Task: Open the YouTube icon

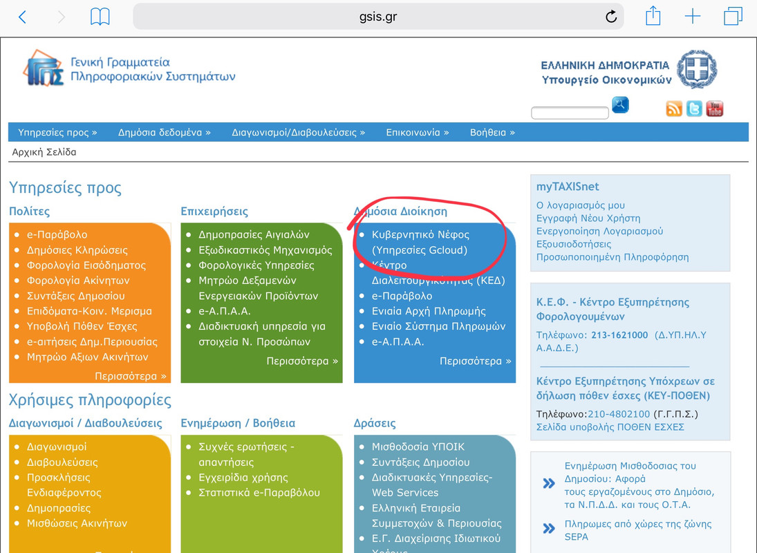Action: [715, 109]
